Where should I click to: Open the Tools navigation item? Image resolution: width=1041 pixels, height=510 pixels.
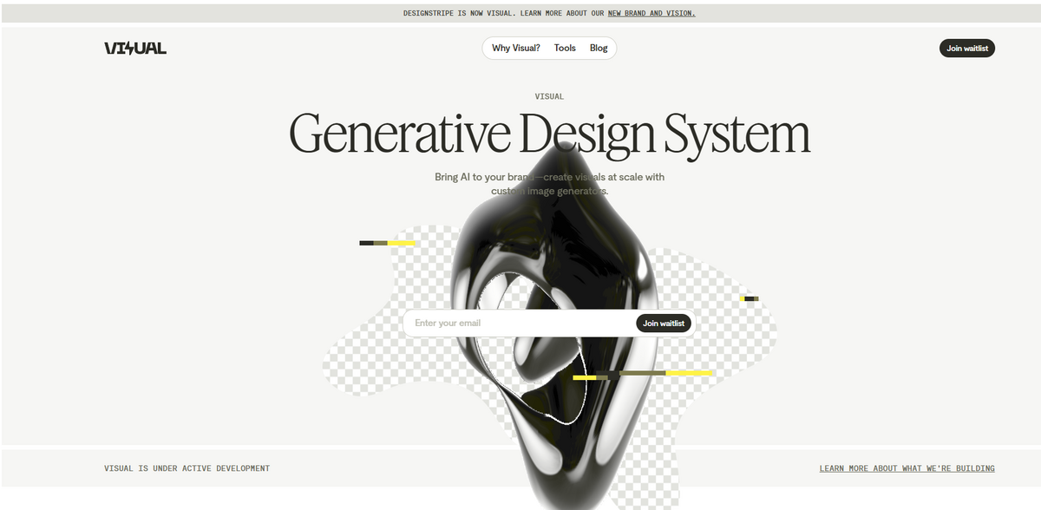(565, 48)
